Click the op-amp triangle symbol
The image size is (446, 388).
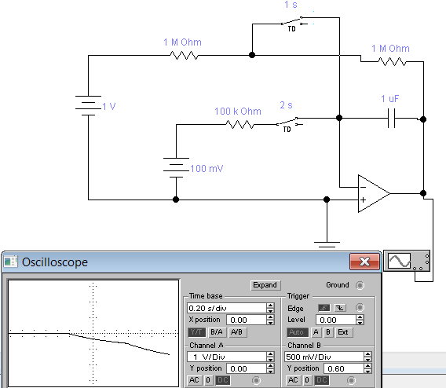click(x=374, y=193)
